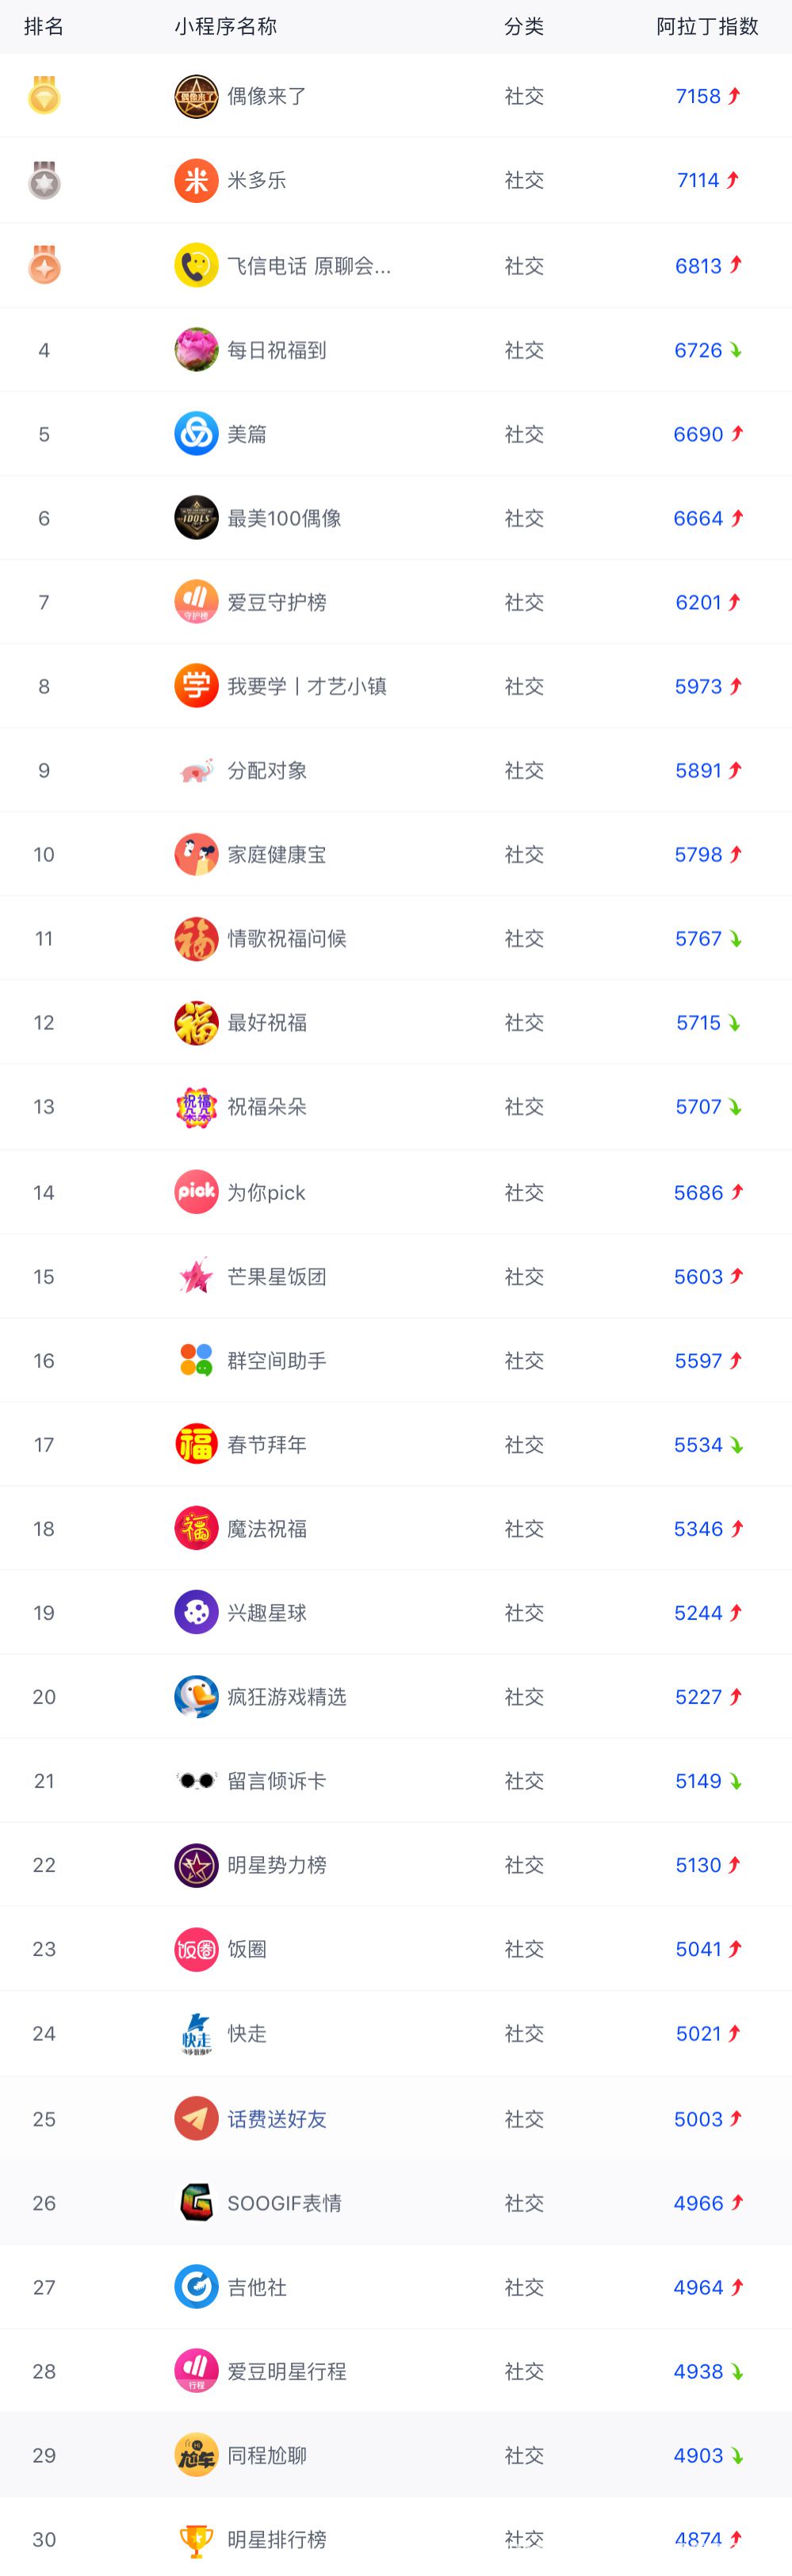The height and width of the screenshot is (2576, 792).
Task: Click the 阿拉丁指数 column header
Action: click(x=707, y=26)
